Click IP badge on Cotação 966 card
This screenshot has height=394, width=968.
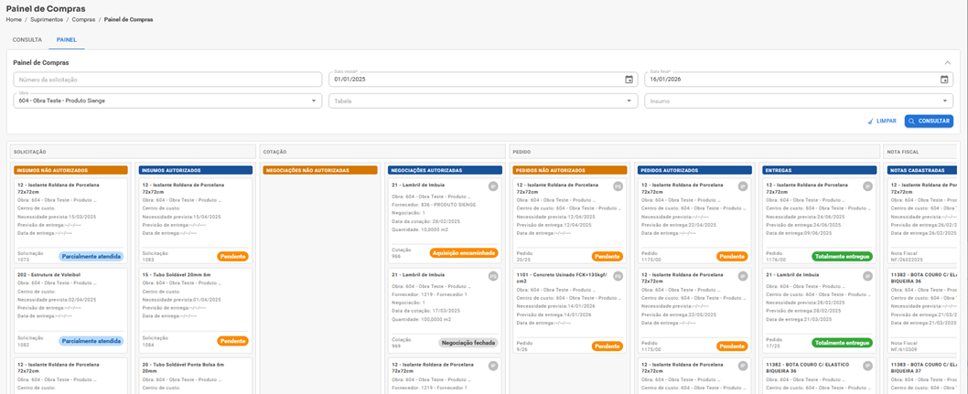(x=493, y=186)
